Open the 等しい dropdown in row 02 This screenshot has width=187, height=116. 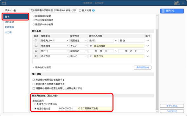click(x=79, y=46)
